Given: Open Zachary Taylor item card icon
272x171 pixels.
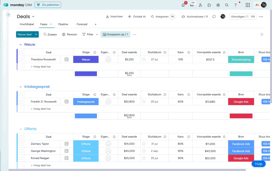Looking at the screenshot, I should pos(67,144).
